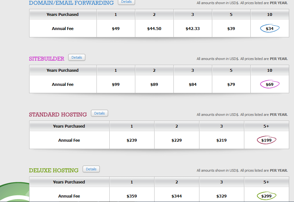Viewport: 294px width, 202px height.
Task: Open Details for Deluxe Hosting
Action: click(x=91, y=169)
